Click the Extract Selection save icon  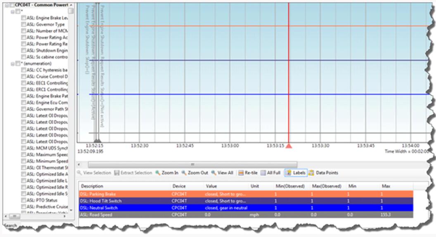click(117, 173)
